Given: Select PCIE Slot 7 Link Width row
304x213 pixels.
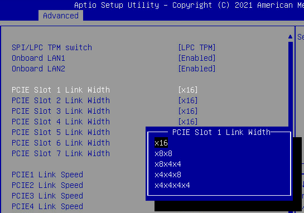Looking at the screenshot, I should pos(61,153).
